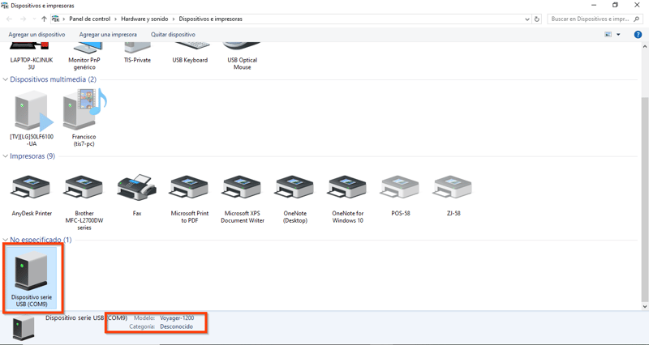Click Dispositivos e impresoras breadcrumb
649x345 pixels.
tap(211, 19)
